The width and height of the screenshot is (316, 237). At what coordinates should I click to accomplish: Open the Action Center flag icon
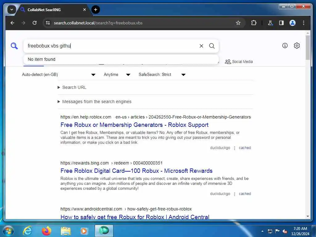[277, 231]
